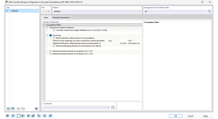
Task: Edit the k_red factor value 1.00
Action: (126, 41)
